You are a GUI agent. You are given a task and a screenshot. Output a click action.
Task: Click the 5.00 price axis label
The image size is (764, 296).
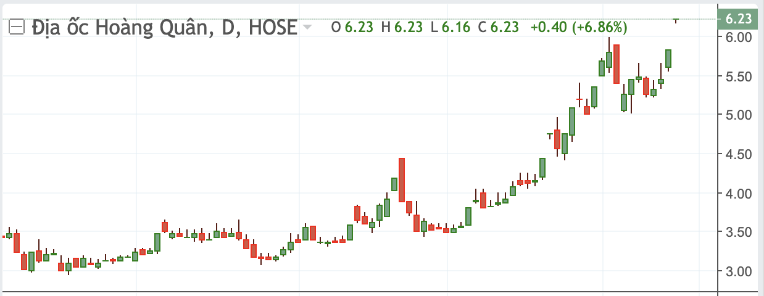tap(738, 115)
